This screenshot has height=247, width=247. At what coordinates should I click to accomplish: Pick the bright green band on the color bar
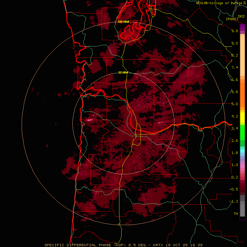click(x=242, y=133)
